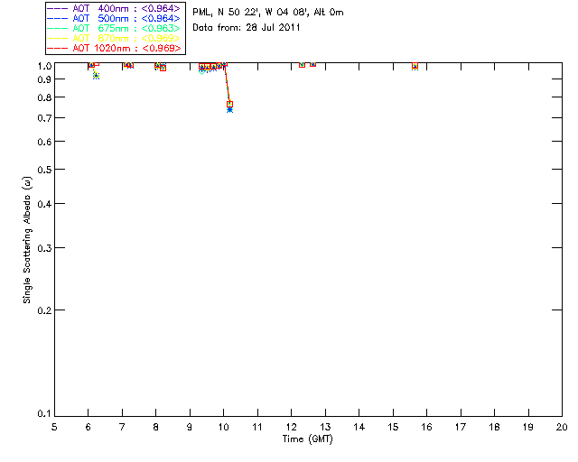
Task: Click the AOT 870nm legend entry
Action: [115, 38]
